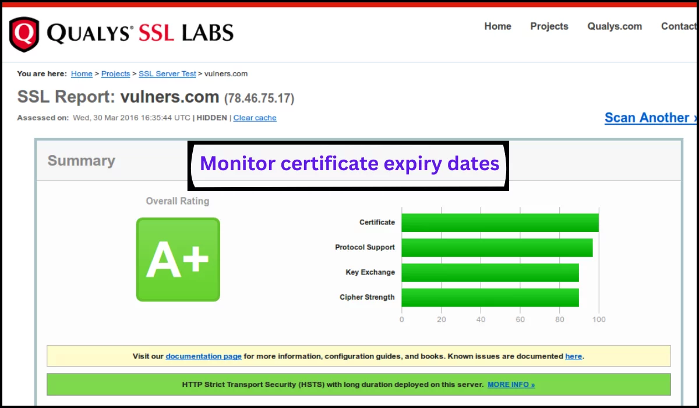The width and height of the screenshot is (699, 408).
Task: Click the 'Wed, 30 Mar 2016 16:35:44 UTC' timestamp
Action: (x=132, y=118)
